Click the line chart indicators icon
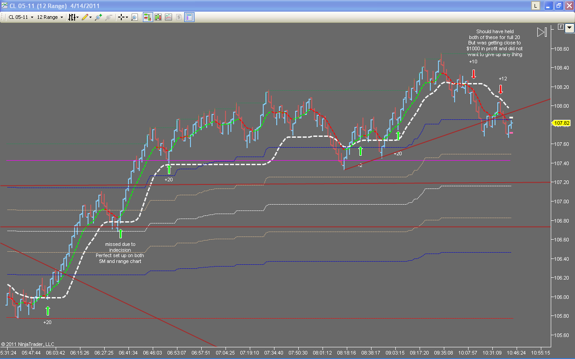The image size is (575, 359). [168, 17]
